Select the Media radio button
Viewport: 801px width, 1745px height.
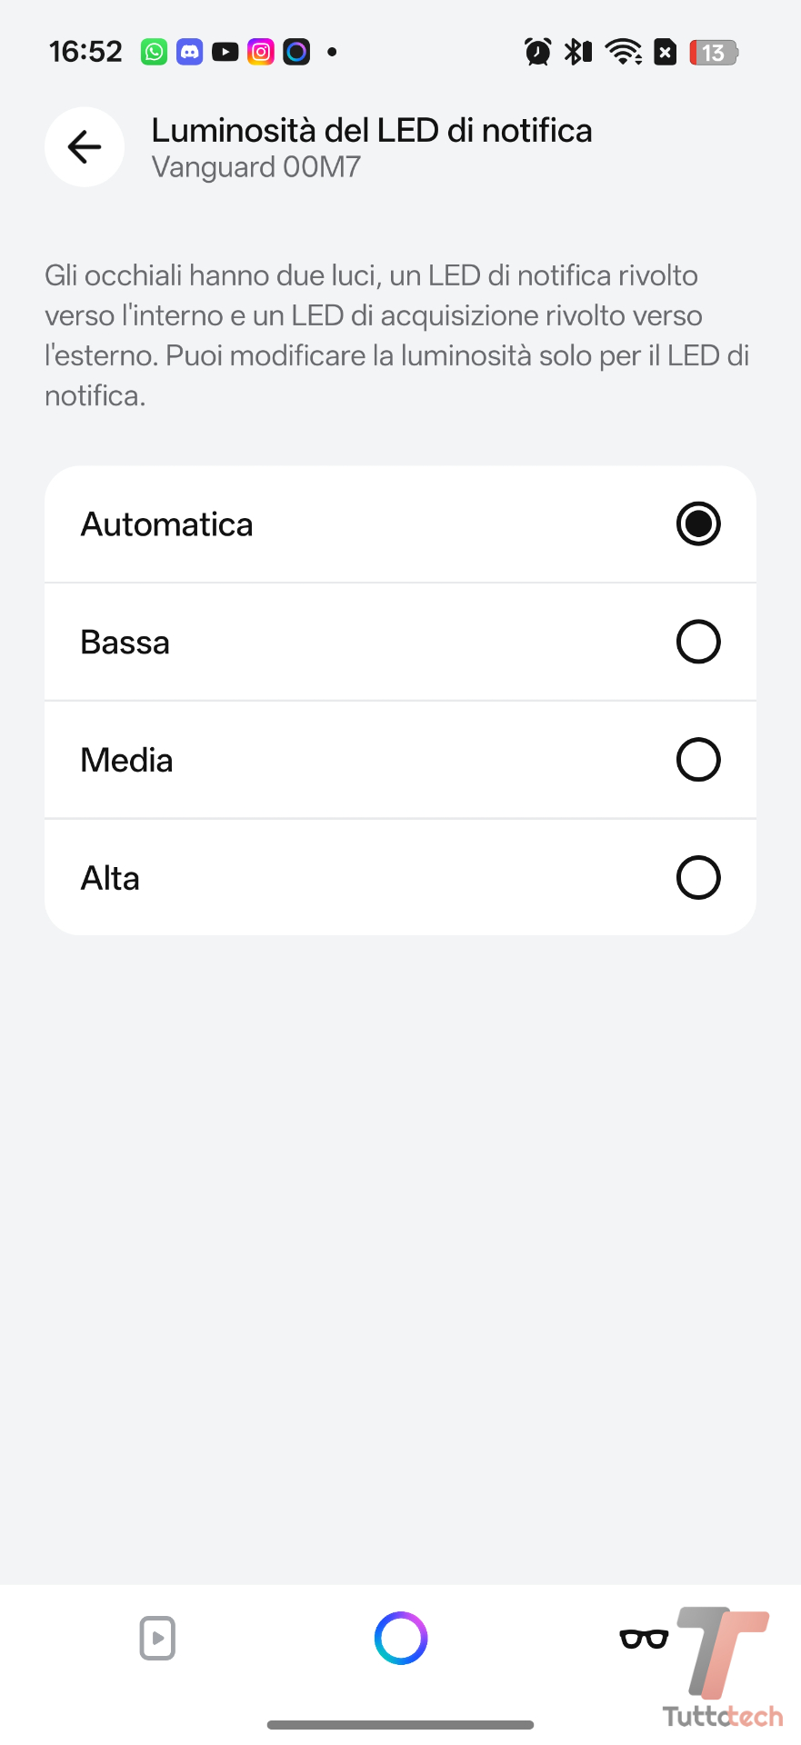point(698,760)
